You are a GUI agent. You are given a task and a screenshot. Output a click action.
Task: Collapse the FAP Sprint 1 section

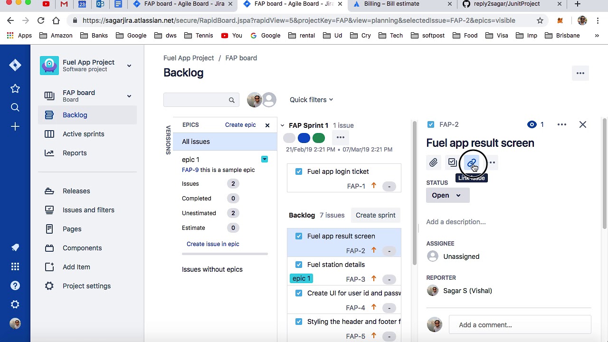tap(282, 126)
